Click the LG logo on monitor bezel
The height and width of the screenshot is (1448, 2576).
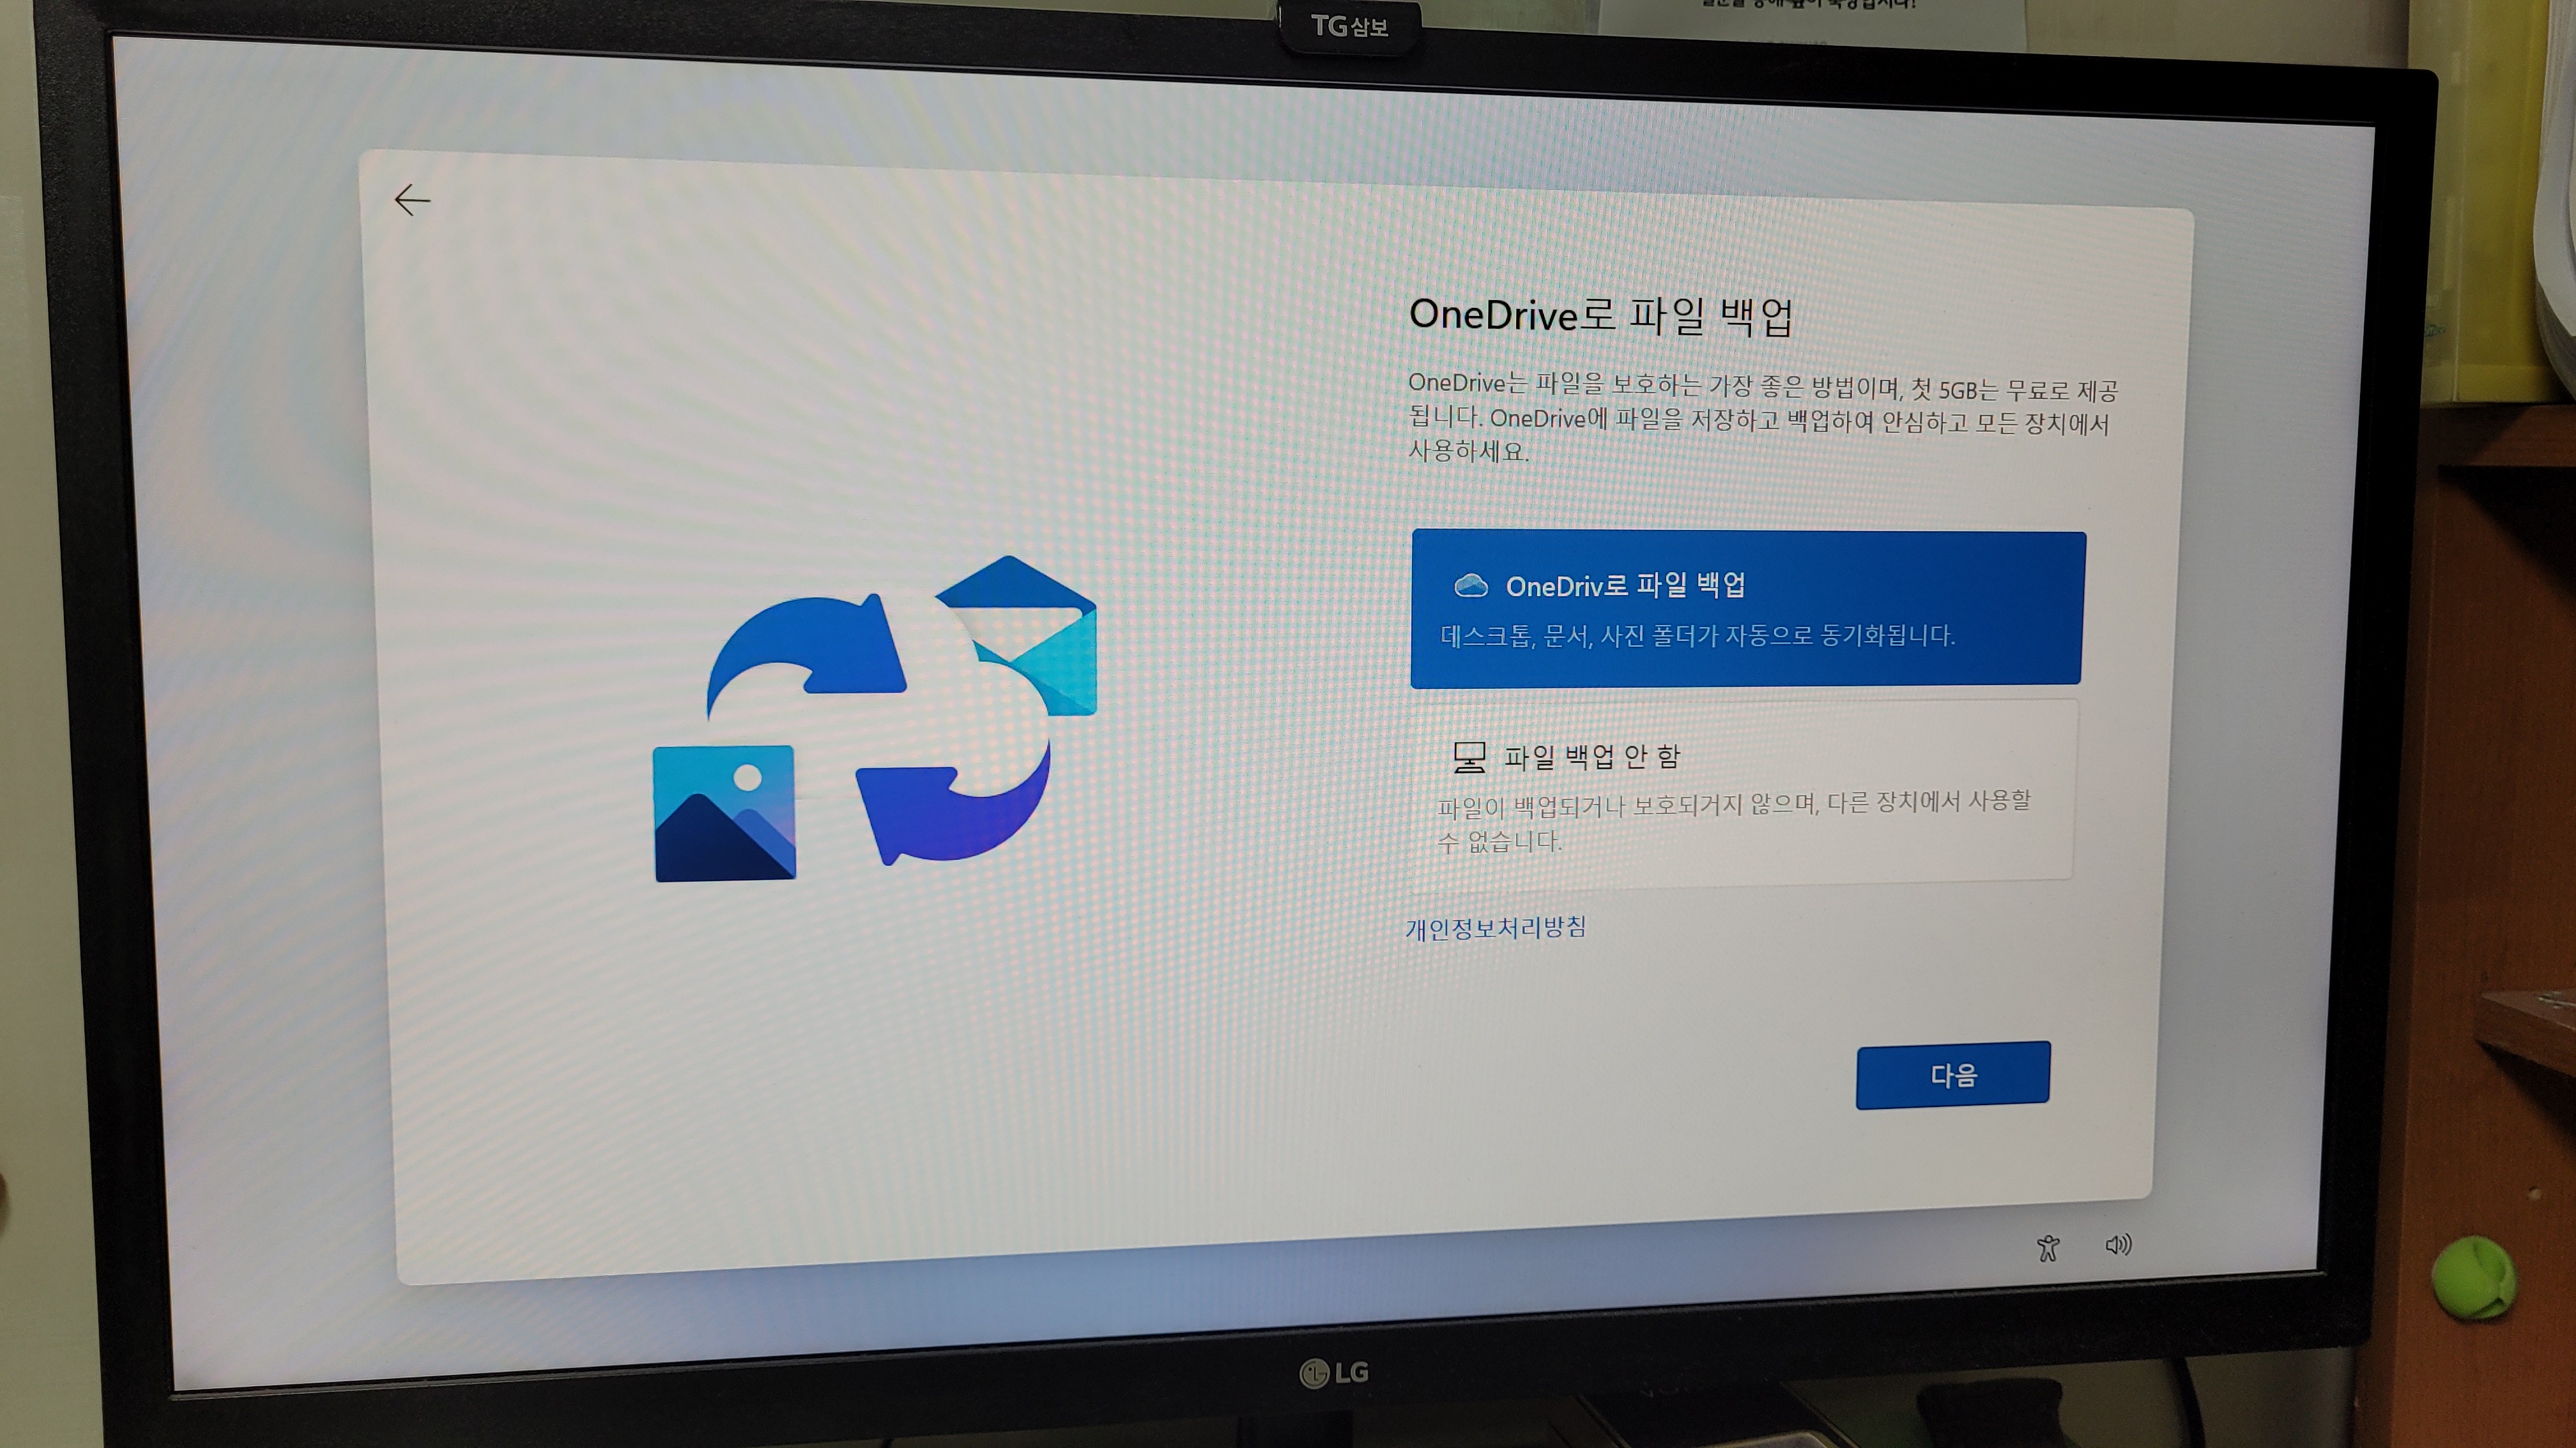tap(1333, 1373)
